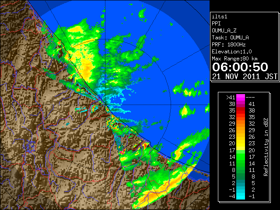Click the "-4" legend label
The height and width of the screenshot is (210, 280).
pyautogui.click(x=232, y=196)
